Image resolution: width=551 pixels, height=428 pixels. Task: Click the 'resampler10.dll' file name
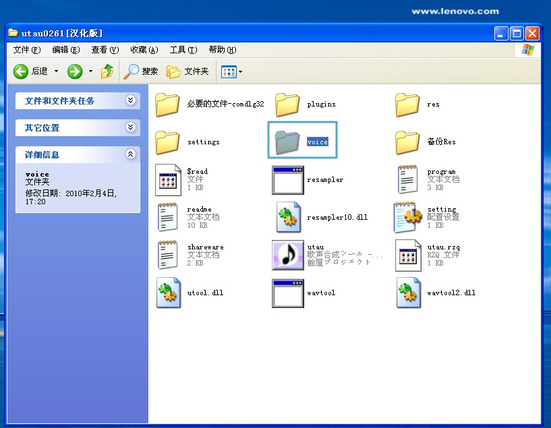tap(337, 217)
